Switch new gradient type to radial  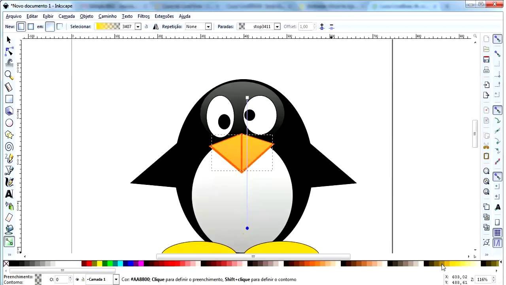(30, 27)
